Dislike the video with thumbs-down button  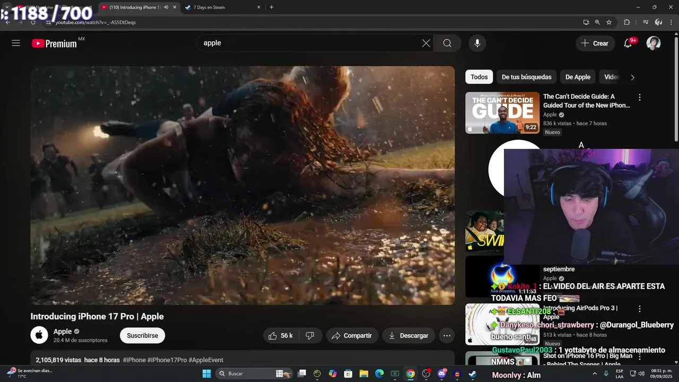[310, 335]
